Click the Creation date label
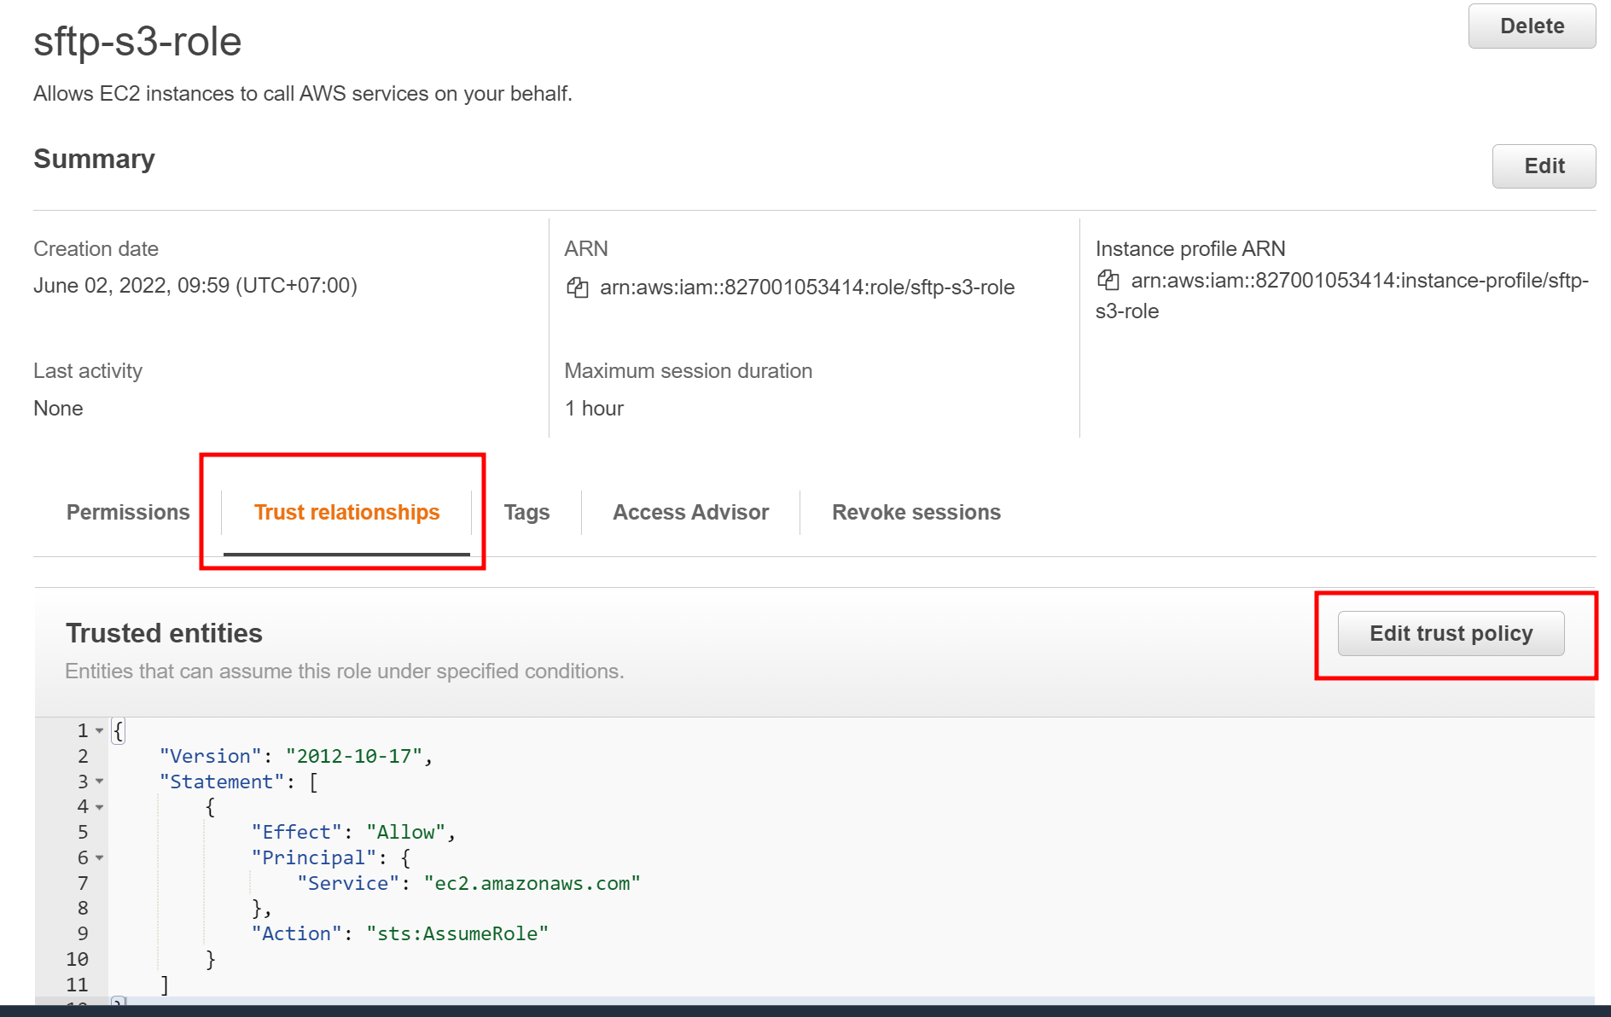Screen dimensions: 1611x1017 click(x=96, y=248)
